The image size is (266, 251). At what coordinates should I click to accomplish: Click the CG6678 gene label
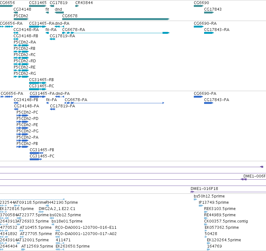click(70, 16)
